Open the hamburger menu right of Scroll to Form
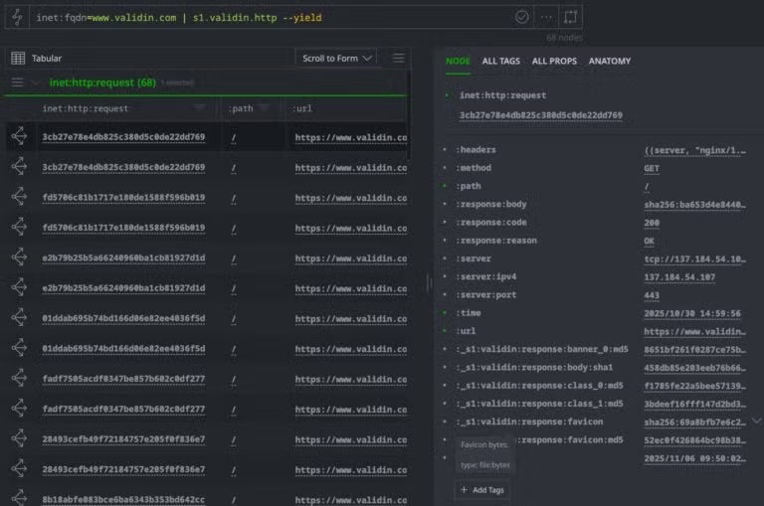The height and width of the screenshot is (506, 764). point(399,58)
